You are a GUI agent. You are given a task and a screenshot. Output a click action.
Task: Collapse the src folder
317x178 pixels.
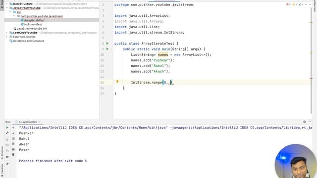10,12
